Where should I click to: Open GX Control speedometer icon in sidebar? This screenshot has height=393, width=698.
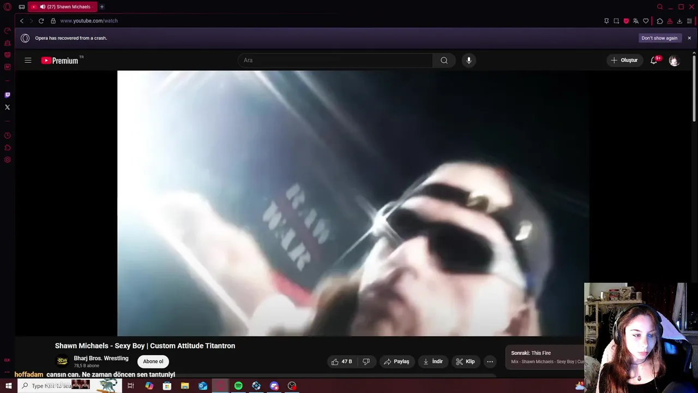coord(8,31)
